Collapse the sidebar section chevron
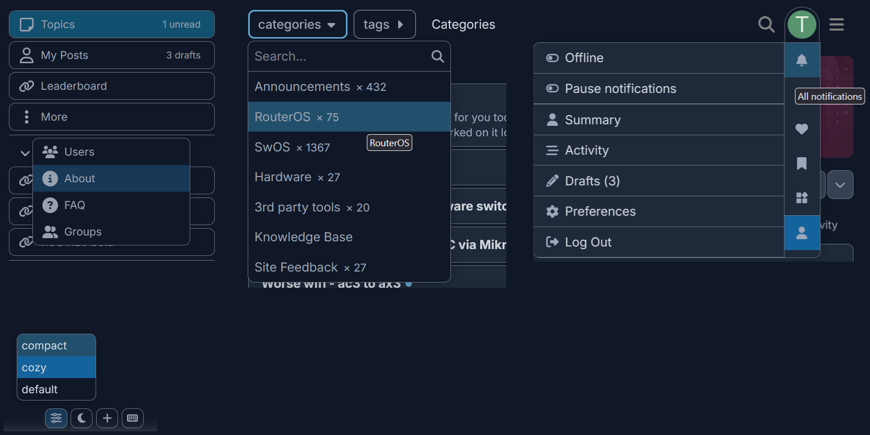This screenshot has height=435, width=870. (x=25, y=153)
